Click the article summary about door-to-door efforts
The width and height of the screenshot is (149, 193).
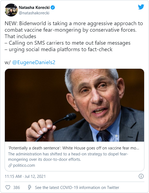[x=68, y=156]
